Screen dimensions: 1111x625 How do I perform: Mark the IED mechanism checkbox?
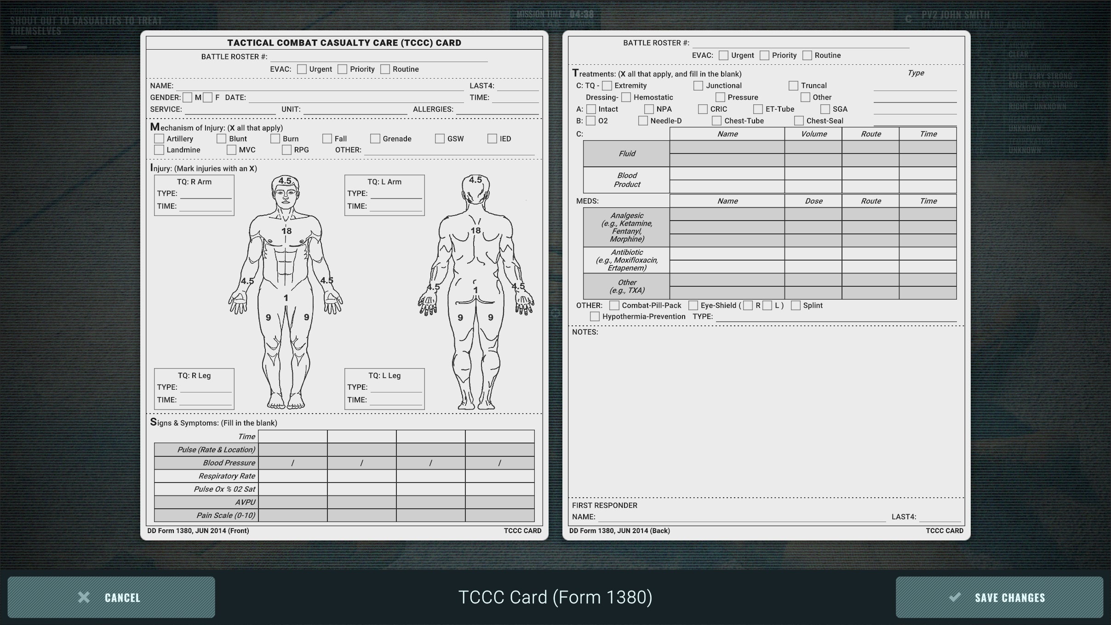click(x=492, y=138)
